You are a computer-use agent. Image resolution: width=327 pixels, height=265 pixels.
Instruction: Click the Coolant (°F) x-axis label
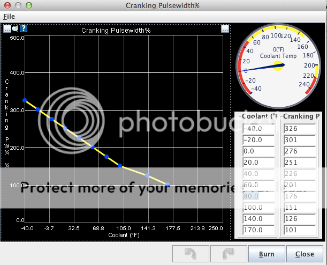[124, 235]
